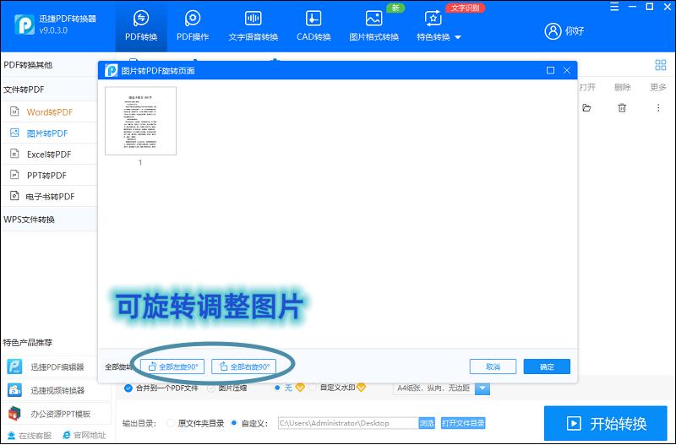Select 图片转PDF in sidebar
The image size is (676, 445).
click(x=50, y=133)
